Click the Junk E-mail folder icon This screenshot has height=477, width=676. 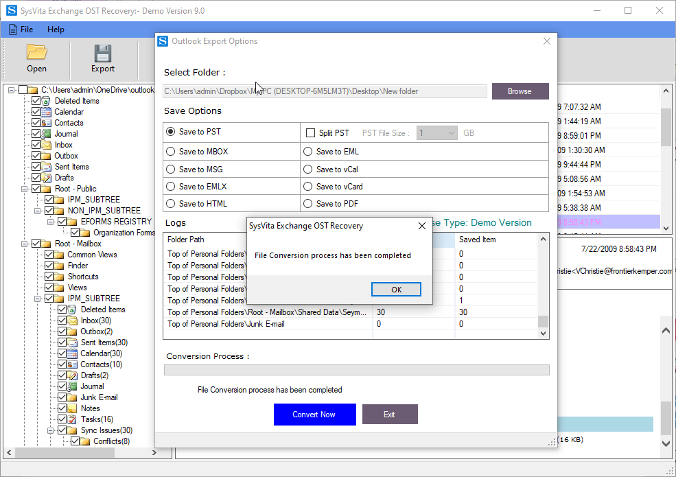click(x=73, y=397)
